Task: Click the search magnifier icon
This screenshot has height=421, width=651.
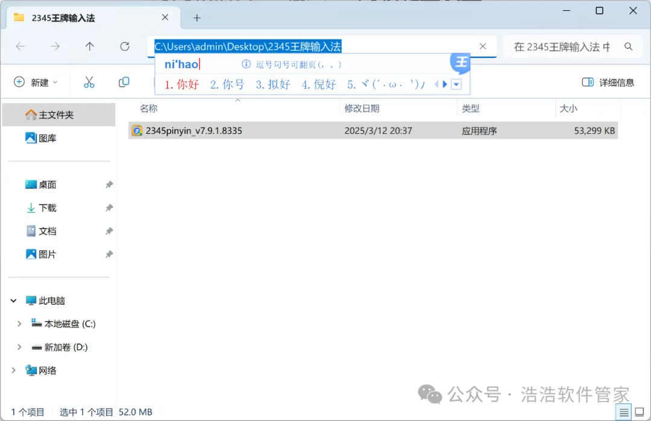Action: point(629,46)
